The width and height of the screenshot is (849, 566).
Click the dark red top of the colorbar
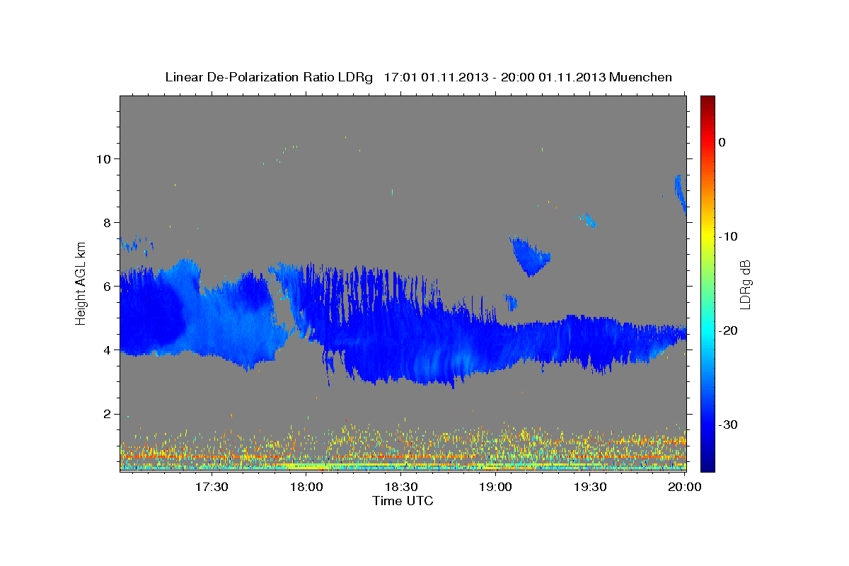pos(707,100)
